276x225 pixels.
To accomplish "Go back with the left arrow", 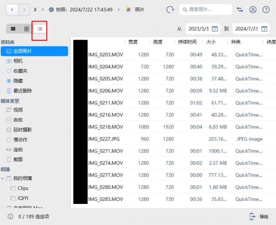I will point(12,9).
